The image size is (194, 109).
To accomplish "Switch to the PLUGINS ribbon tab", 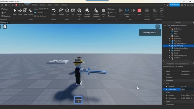I will tap(64, 5).
